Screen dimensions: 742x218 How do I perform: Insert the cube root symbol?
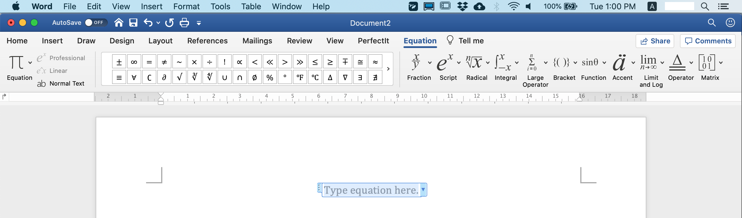coord(194,77)
